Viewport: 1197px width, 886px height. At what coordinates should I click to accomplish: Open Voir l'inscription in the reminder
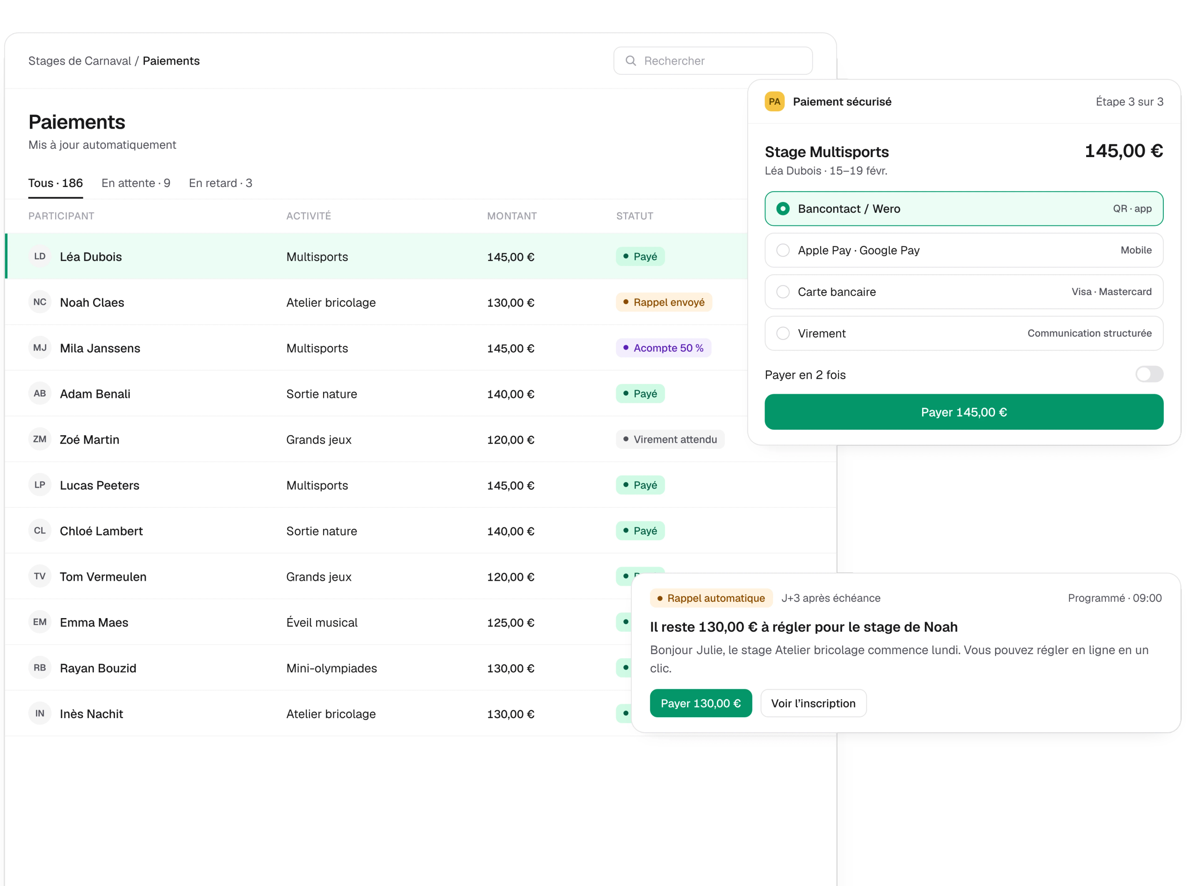(813, 703)
